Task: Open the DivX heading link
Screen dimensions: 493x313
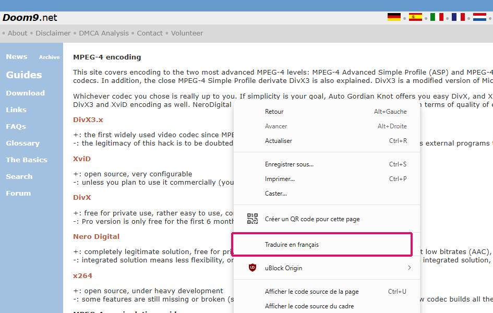Action: coord(82,197)
